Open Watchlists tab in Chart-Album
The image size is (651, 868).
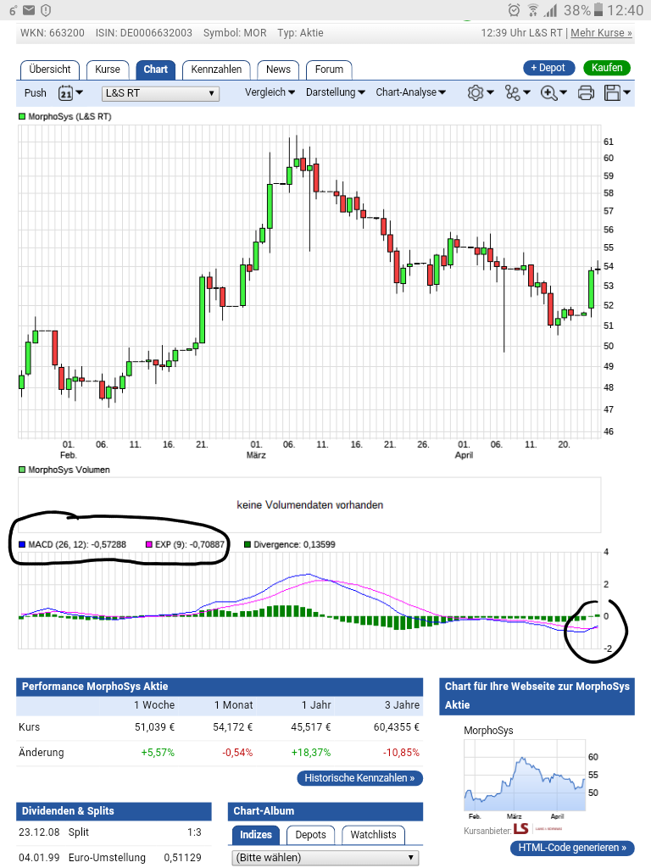click(x=373, y=835)
